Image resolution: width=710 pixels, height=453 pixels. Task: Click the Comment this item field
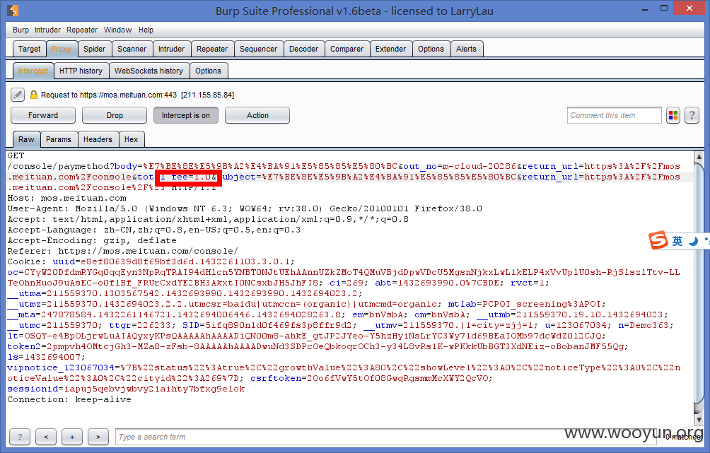[x=614, y=115]
